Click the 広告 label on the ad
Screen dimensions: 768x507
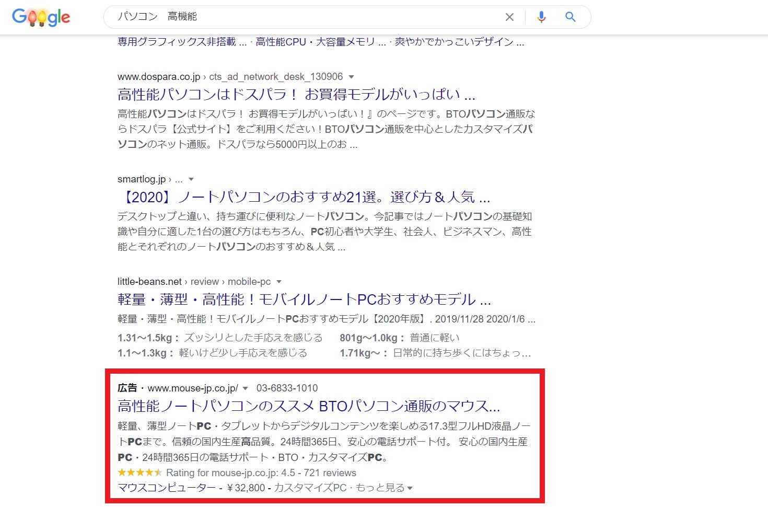coord(127,388)
